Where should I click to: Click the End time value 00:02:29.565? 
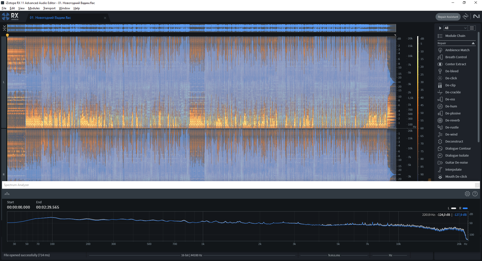click(48, 207)
